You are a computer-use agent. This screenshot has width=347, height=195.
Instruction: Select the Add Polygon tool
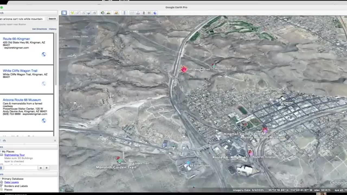78,13
